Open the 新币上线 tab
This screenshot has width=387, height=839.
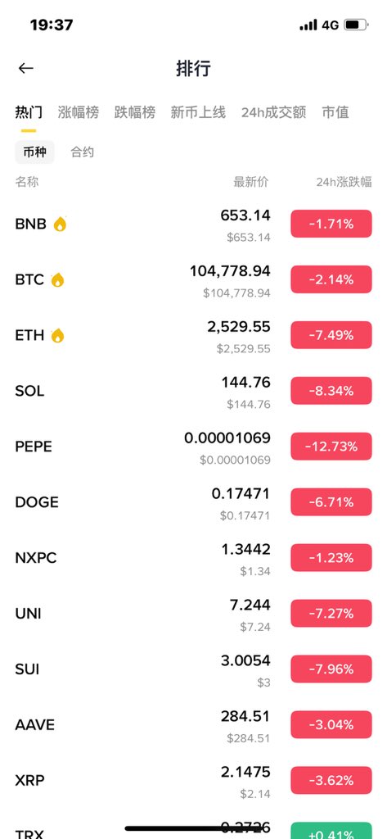point(198,112)
